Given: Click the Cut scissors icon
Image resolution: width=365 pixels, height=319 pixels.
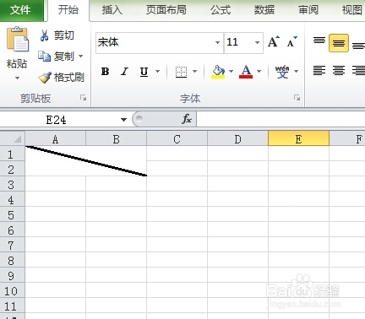Looking at the screenshot, I should click(44, 35).
